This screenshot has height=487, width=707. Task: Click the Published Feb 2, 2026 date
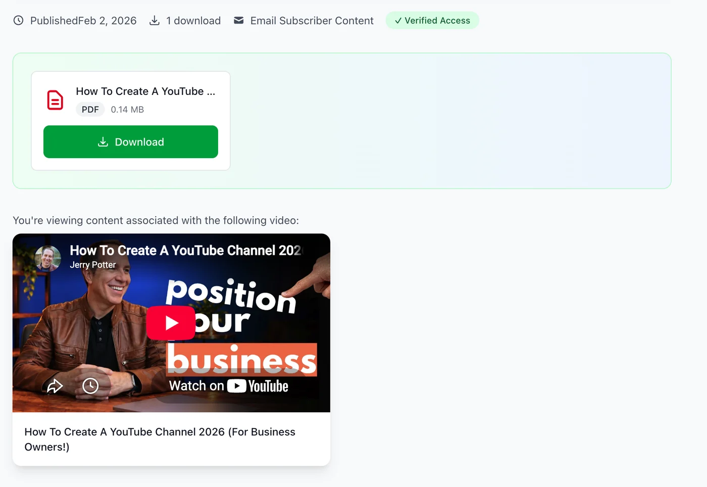tap(83, 21)
